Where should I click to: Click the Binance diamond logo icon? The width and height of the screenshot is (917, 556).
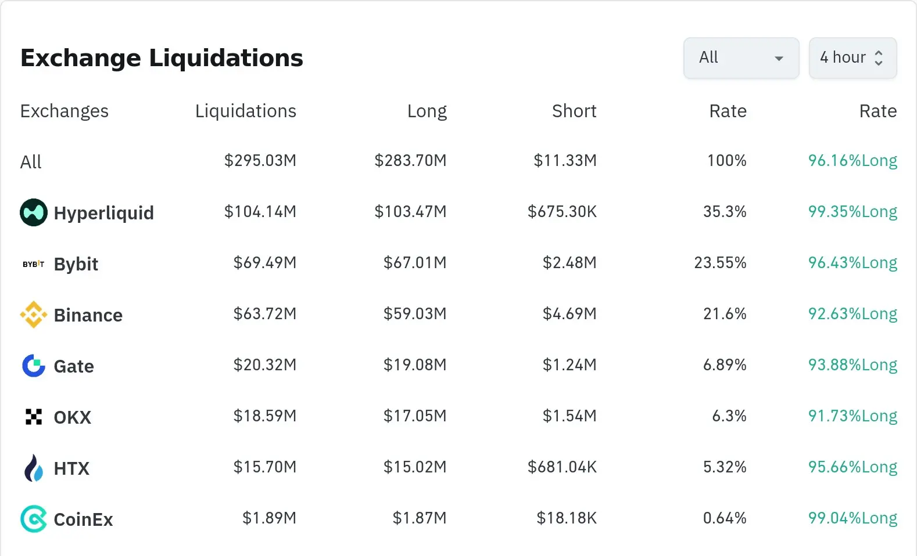tap(34, 315)
